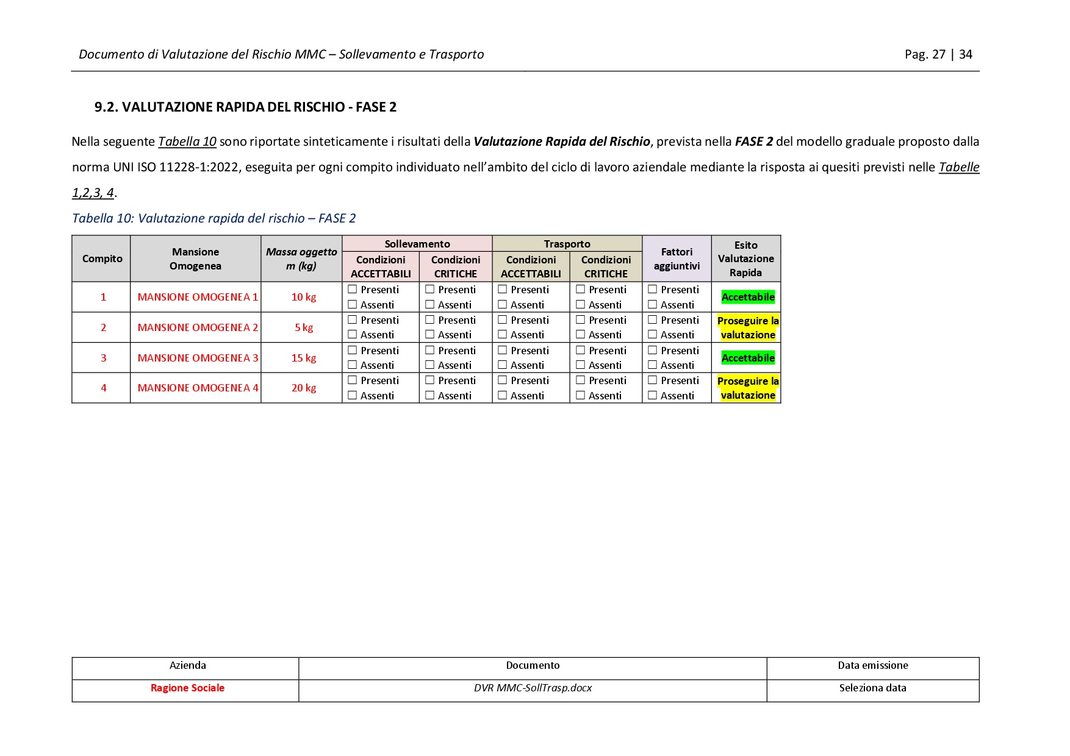The width and height of the screenshot is (1070, 756).
Task: Check Assenti under Sollevamento CRITICHE for task 2
Action: [429, 335]
